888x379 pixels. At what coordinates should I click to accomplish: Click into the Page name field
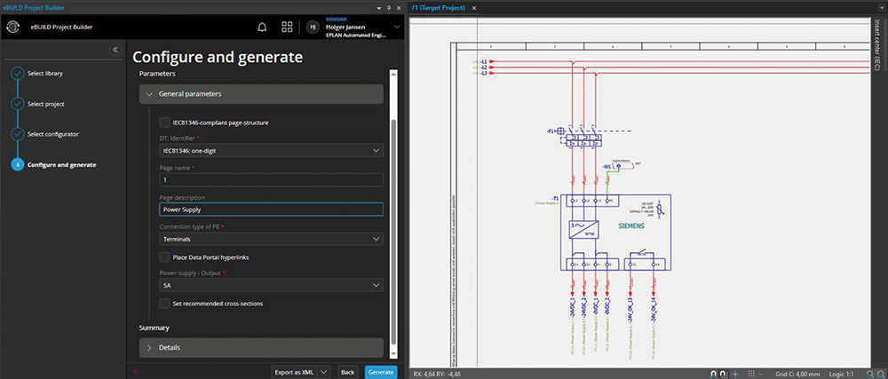click(x=271, y=180)
